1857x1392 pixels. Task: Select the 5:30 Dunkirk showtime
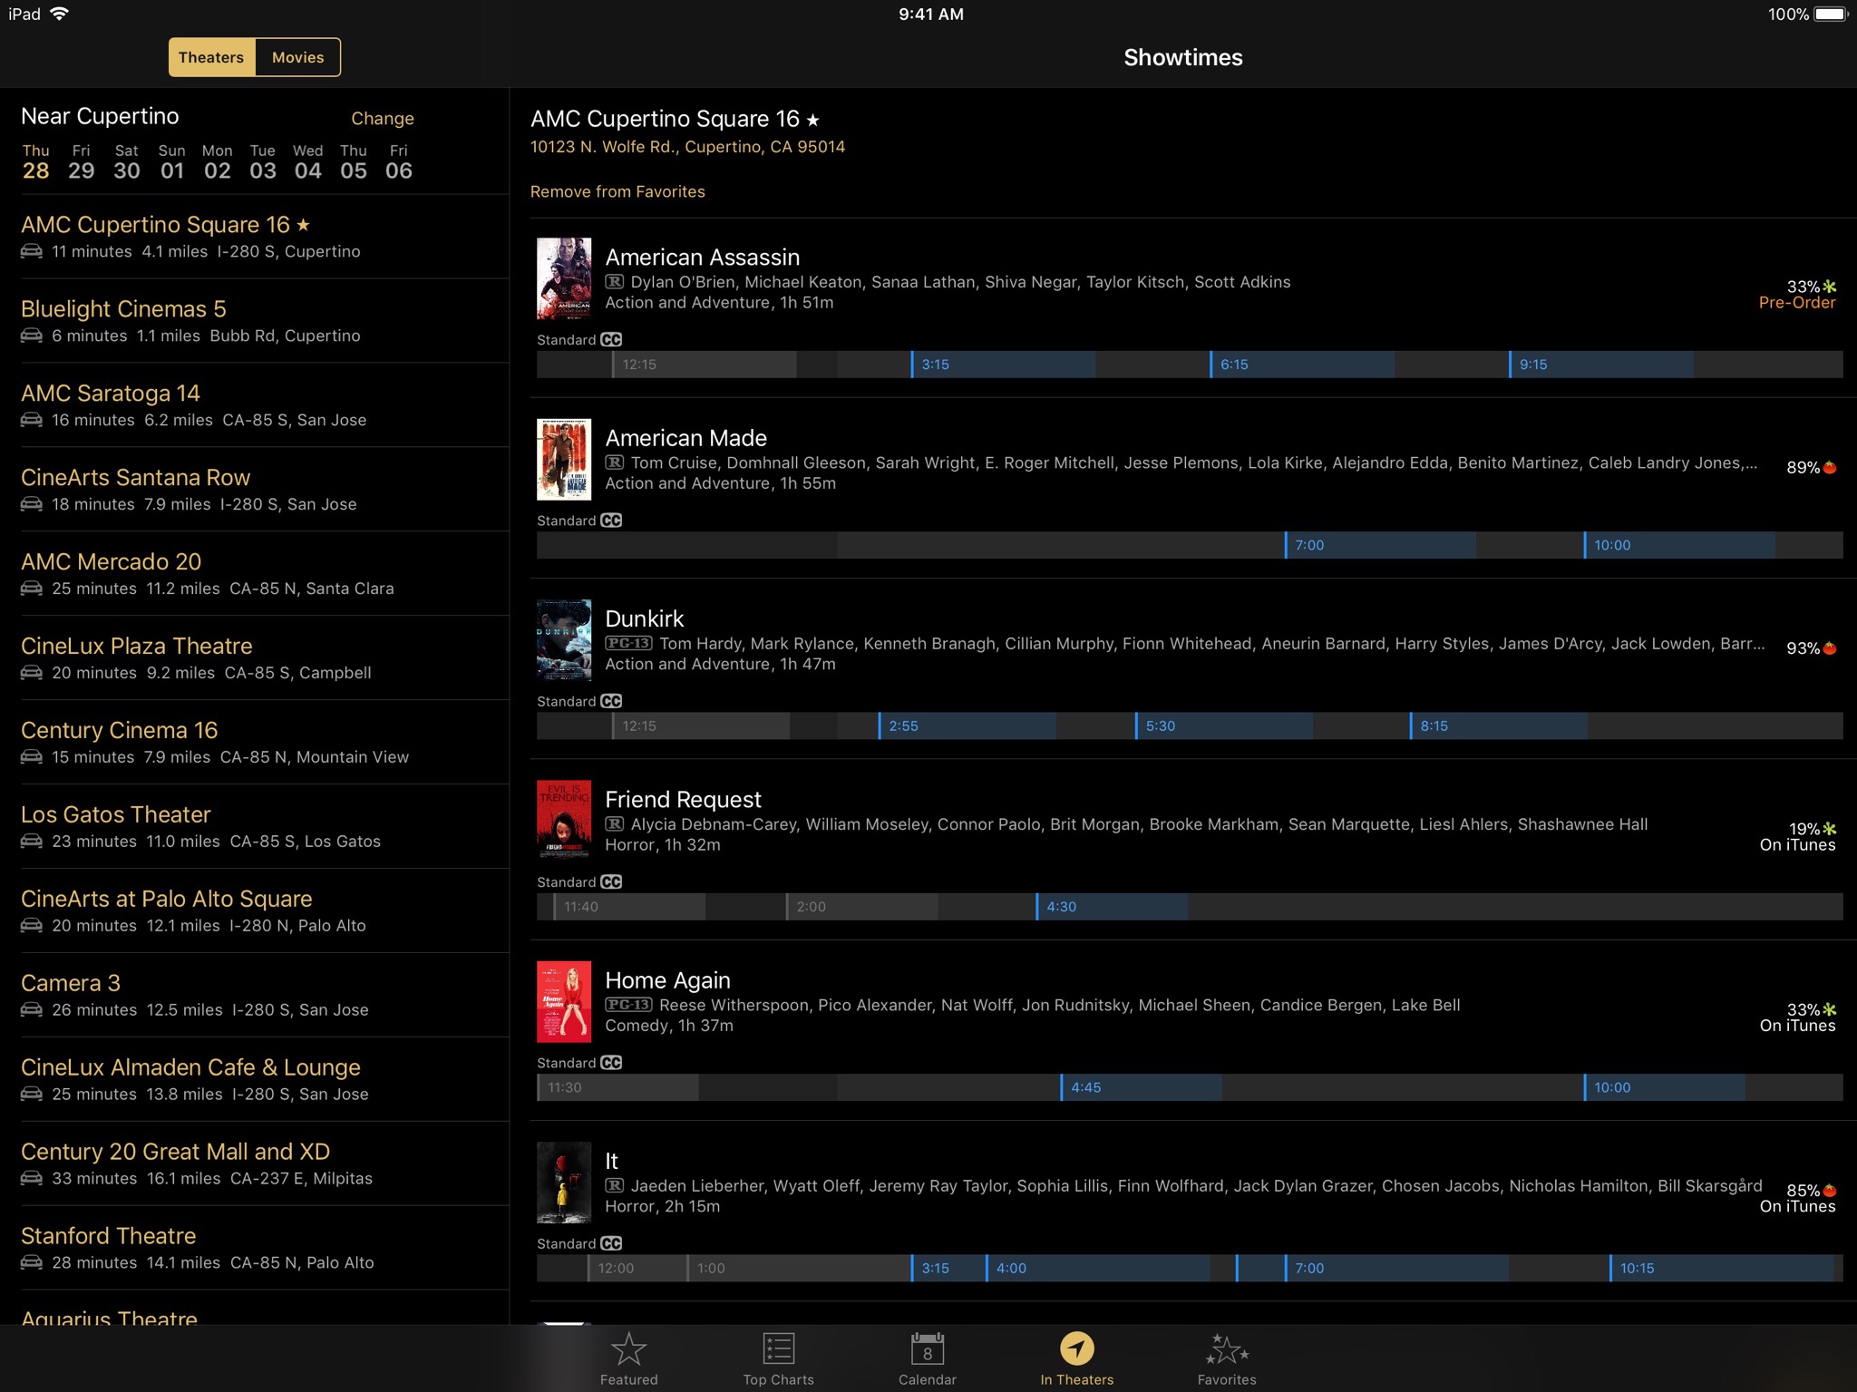(1224, 725)
